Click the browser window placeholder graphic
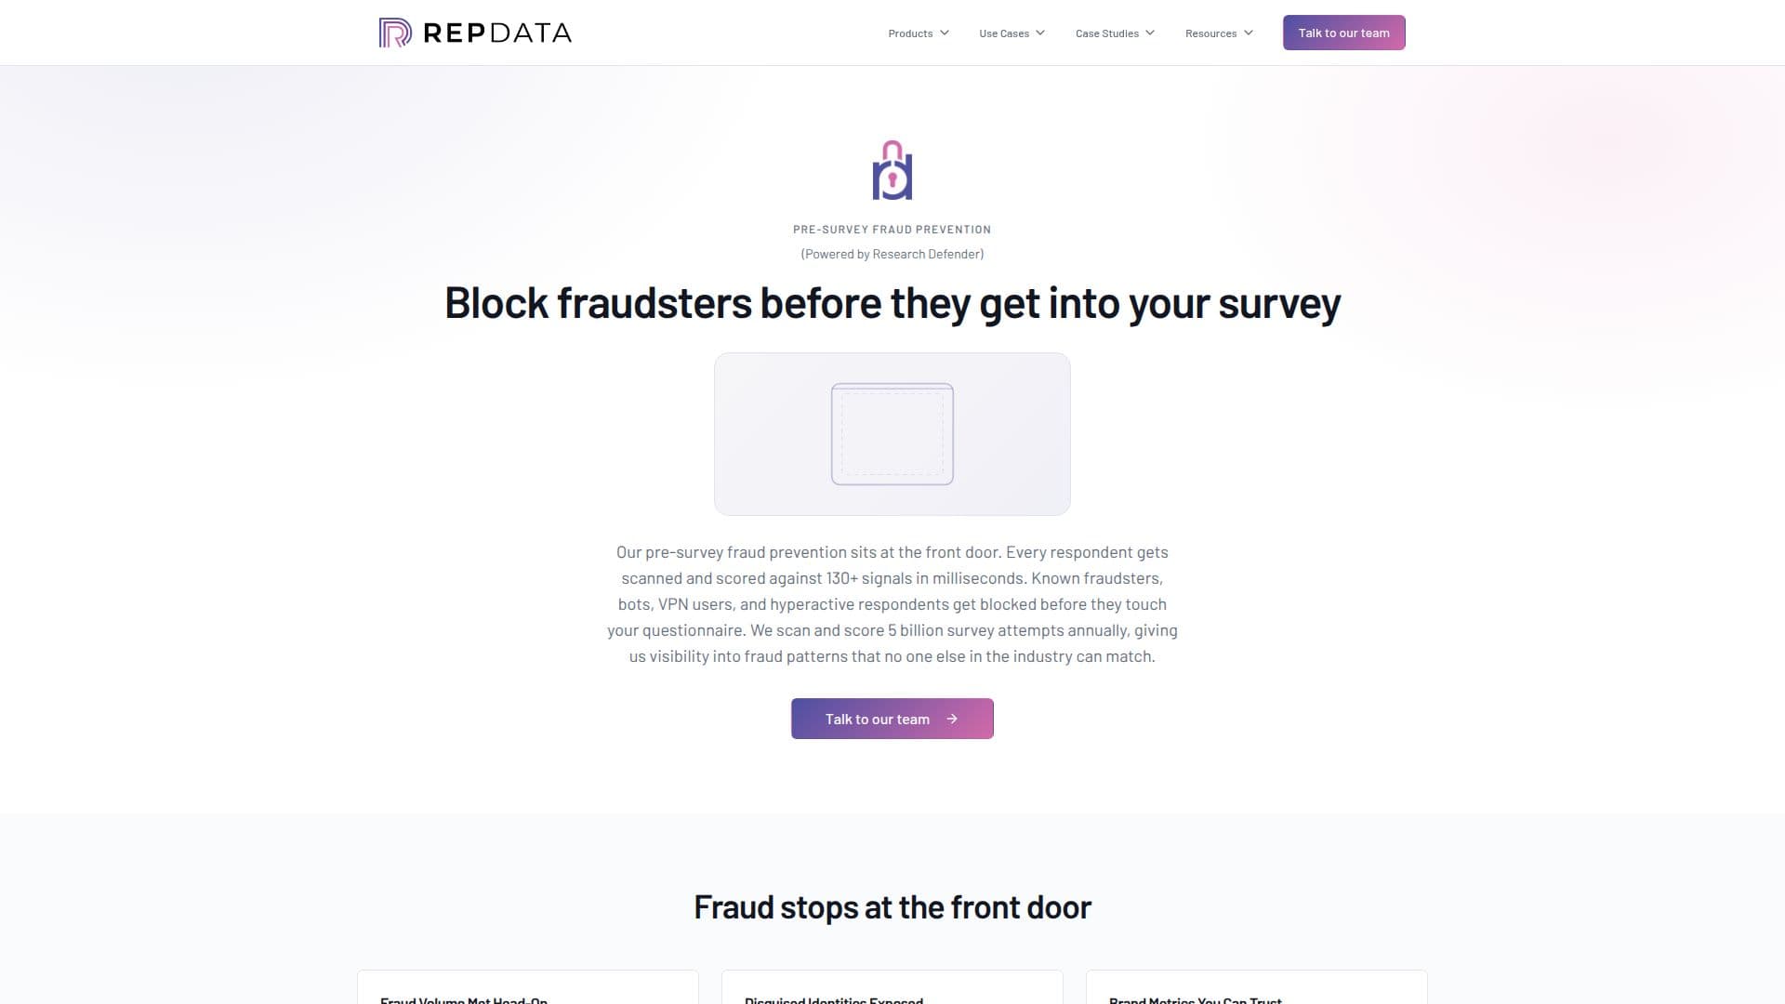The width and height of the screenshot is (1785, 1004). [x=892, y=434]
